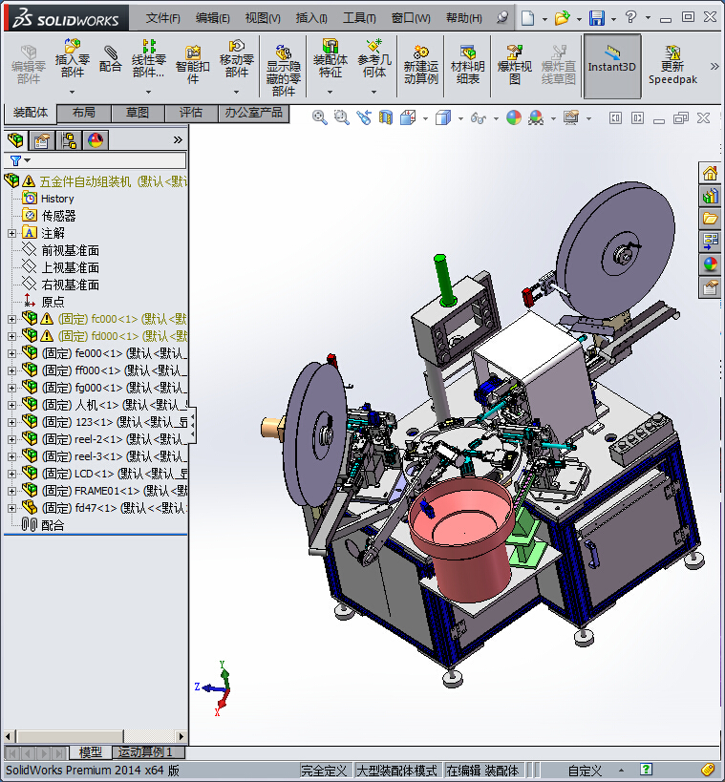This screenshot has height=782, width=725.
Task: Open the FeatureManager design tree tab
Action: 15,140
